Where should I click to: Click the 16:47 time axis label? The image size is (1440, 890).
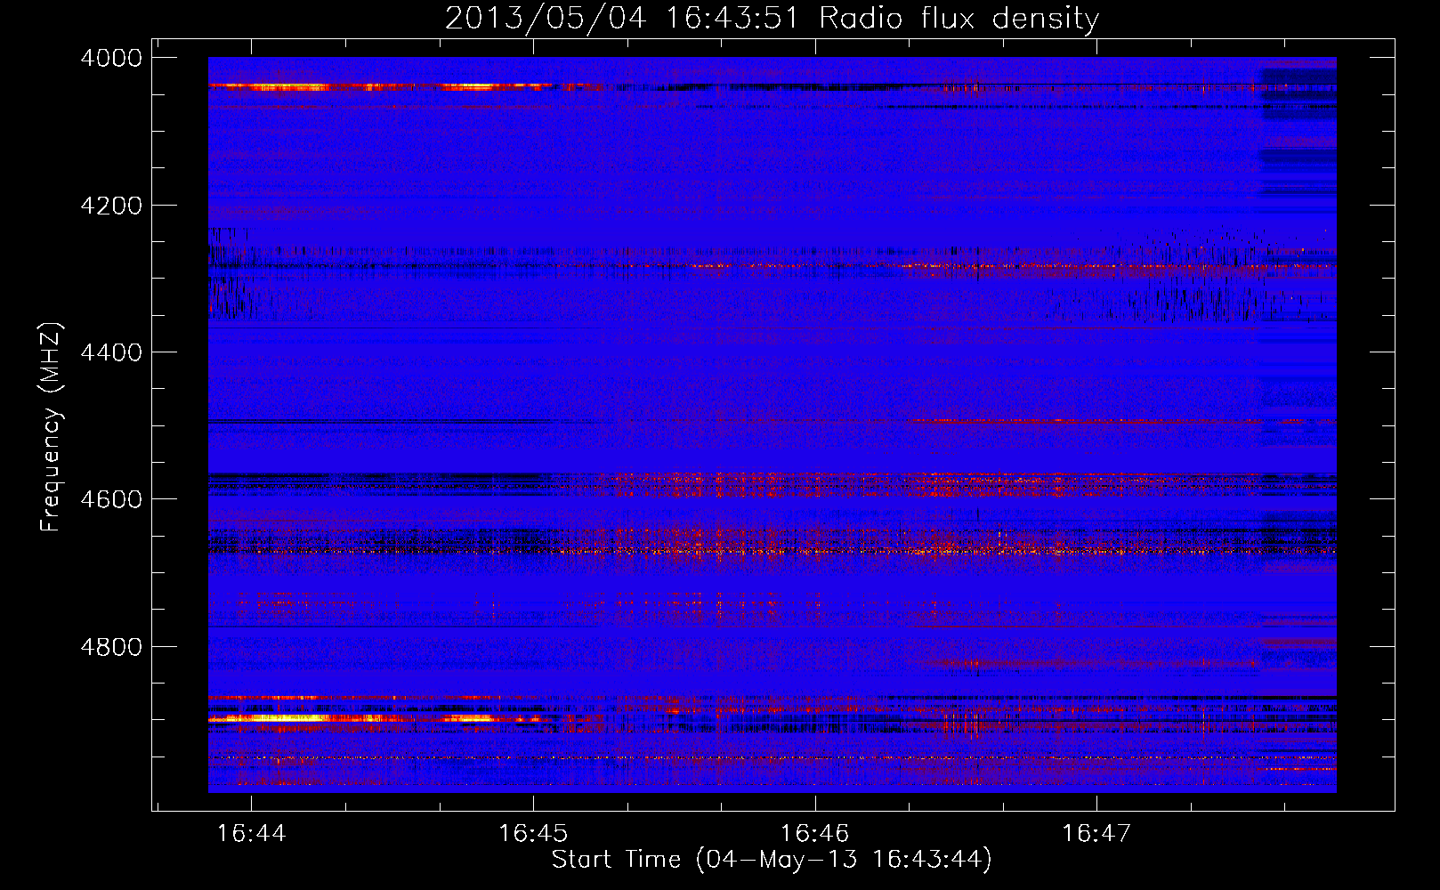tap(1096, 834)
